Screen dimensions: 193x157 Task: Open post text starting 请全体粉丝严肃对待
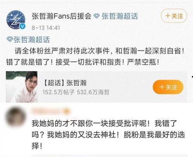click(x=96, y=57)
